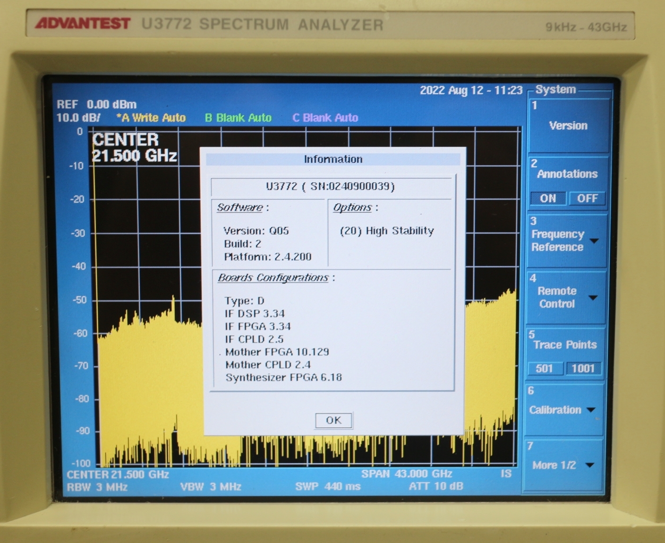This screenshot has width=665, height=543.
Task: Click the IF FPGA 3.34 line
Action: [258, 326]
